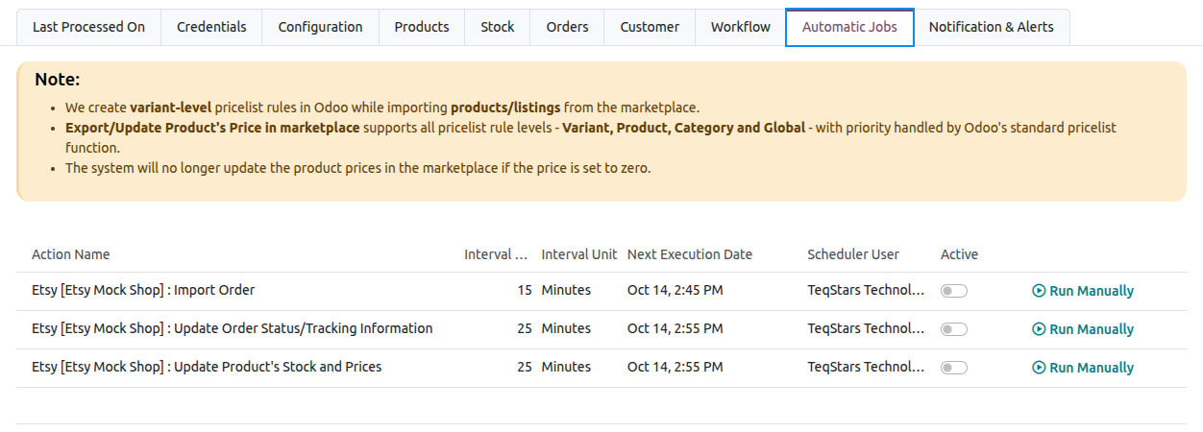Sort by the Interval Unit column

pos(579,254)
